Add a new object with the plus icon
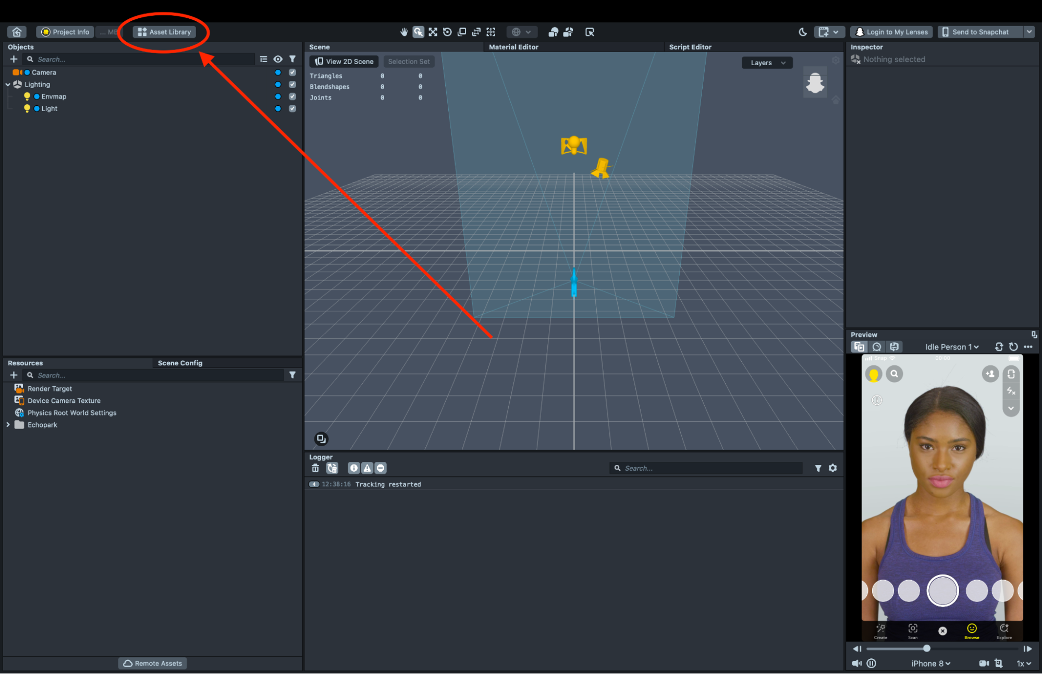Image resolution: width=1042 pixels, height=674 pixels. pyautogui.click(x=14, y=59)
